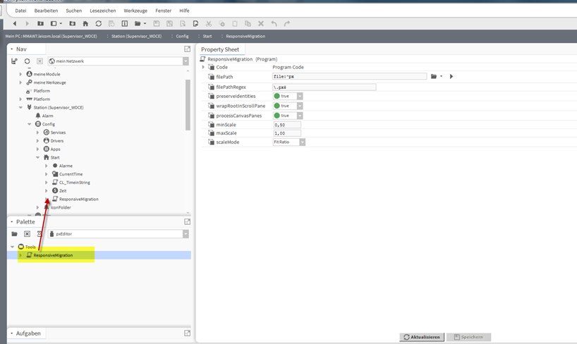This screenshot has width=577, height=344.
Task: Open the Suchen menu
Action: click(x=73, y=11)
